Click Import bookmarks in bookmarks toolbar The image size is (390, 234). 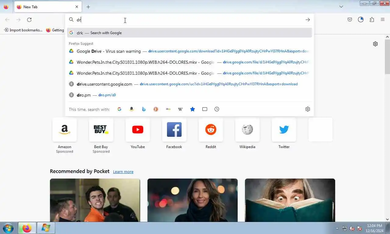point(23,30)
